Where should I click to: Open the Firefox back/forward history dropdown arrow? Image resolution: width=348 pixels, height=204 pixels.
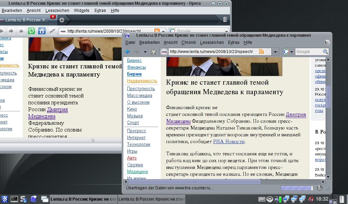tap(145, 52)
